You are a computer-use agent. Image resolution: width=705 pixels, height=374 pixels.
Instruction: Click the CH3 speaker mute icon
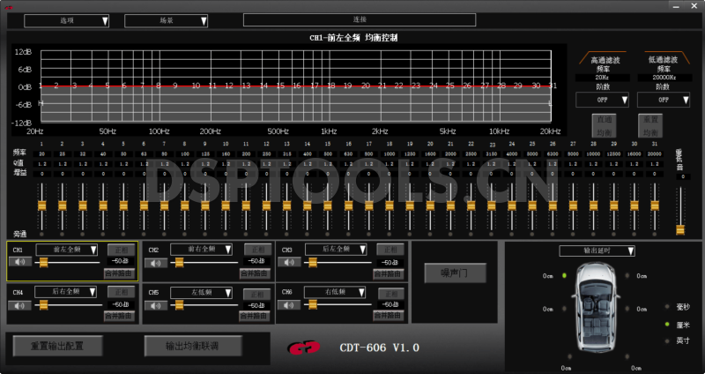[290, 262]
